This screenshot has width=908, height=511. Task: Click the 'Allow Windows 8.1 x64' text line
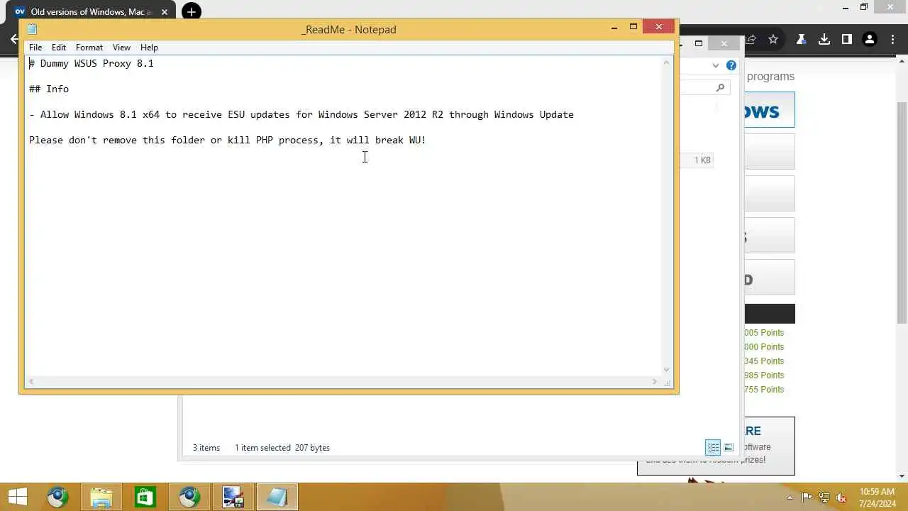click(x=301, y=114)
